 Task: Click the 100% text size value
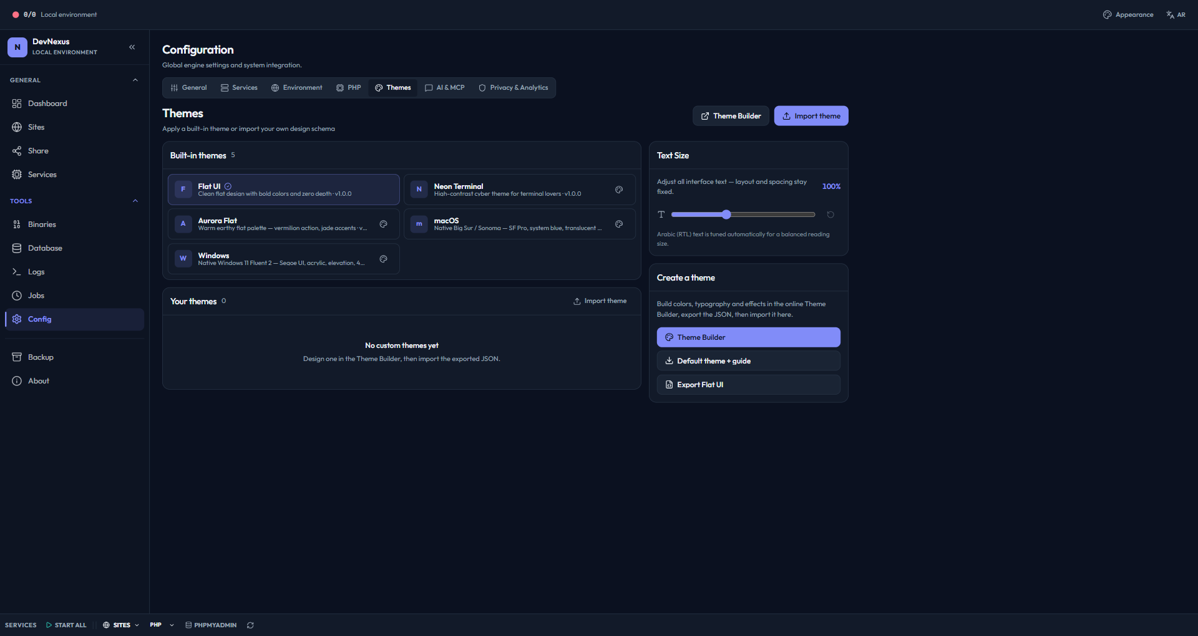(x=831, y=186)
